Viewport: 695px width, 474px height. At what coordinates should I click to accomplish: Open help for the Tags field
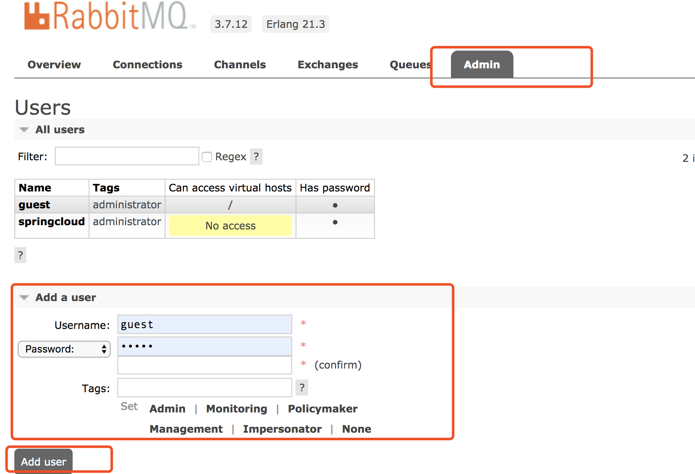[x=301, y=388]
